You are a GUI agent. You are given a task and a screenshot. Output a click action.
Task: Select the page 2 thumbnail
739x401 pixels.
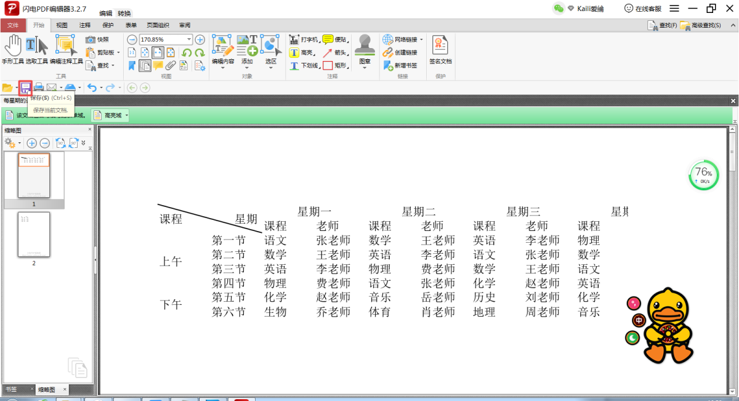point(34,235)
